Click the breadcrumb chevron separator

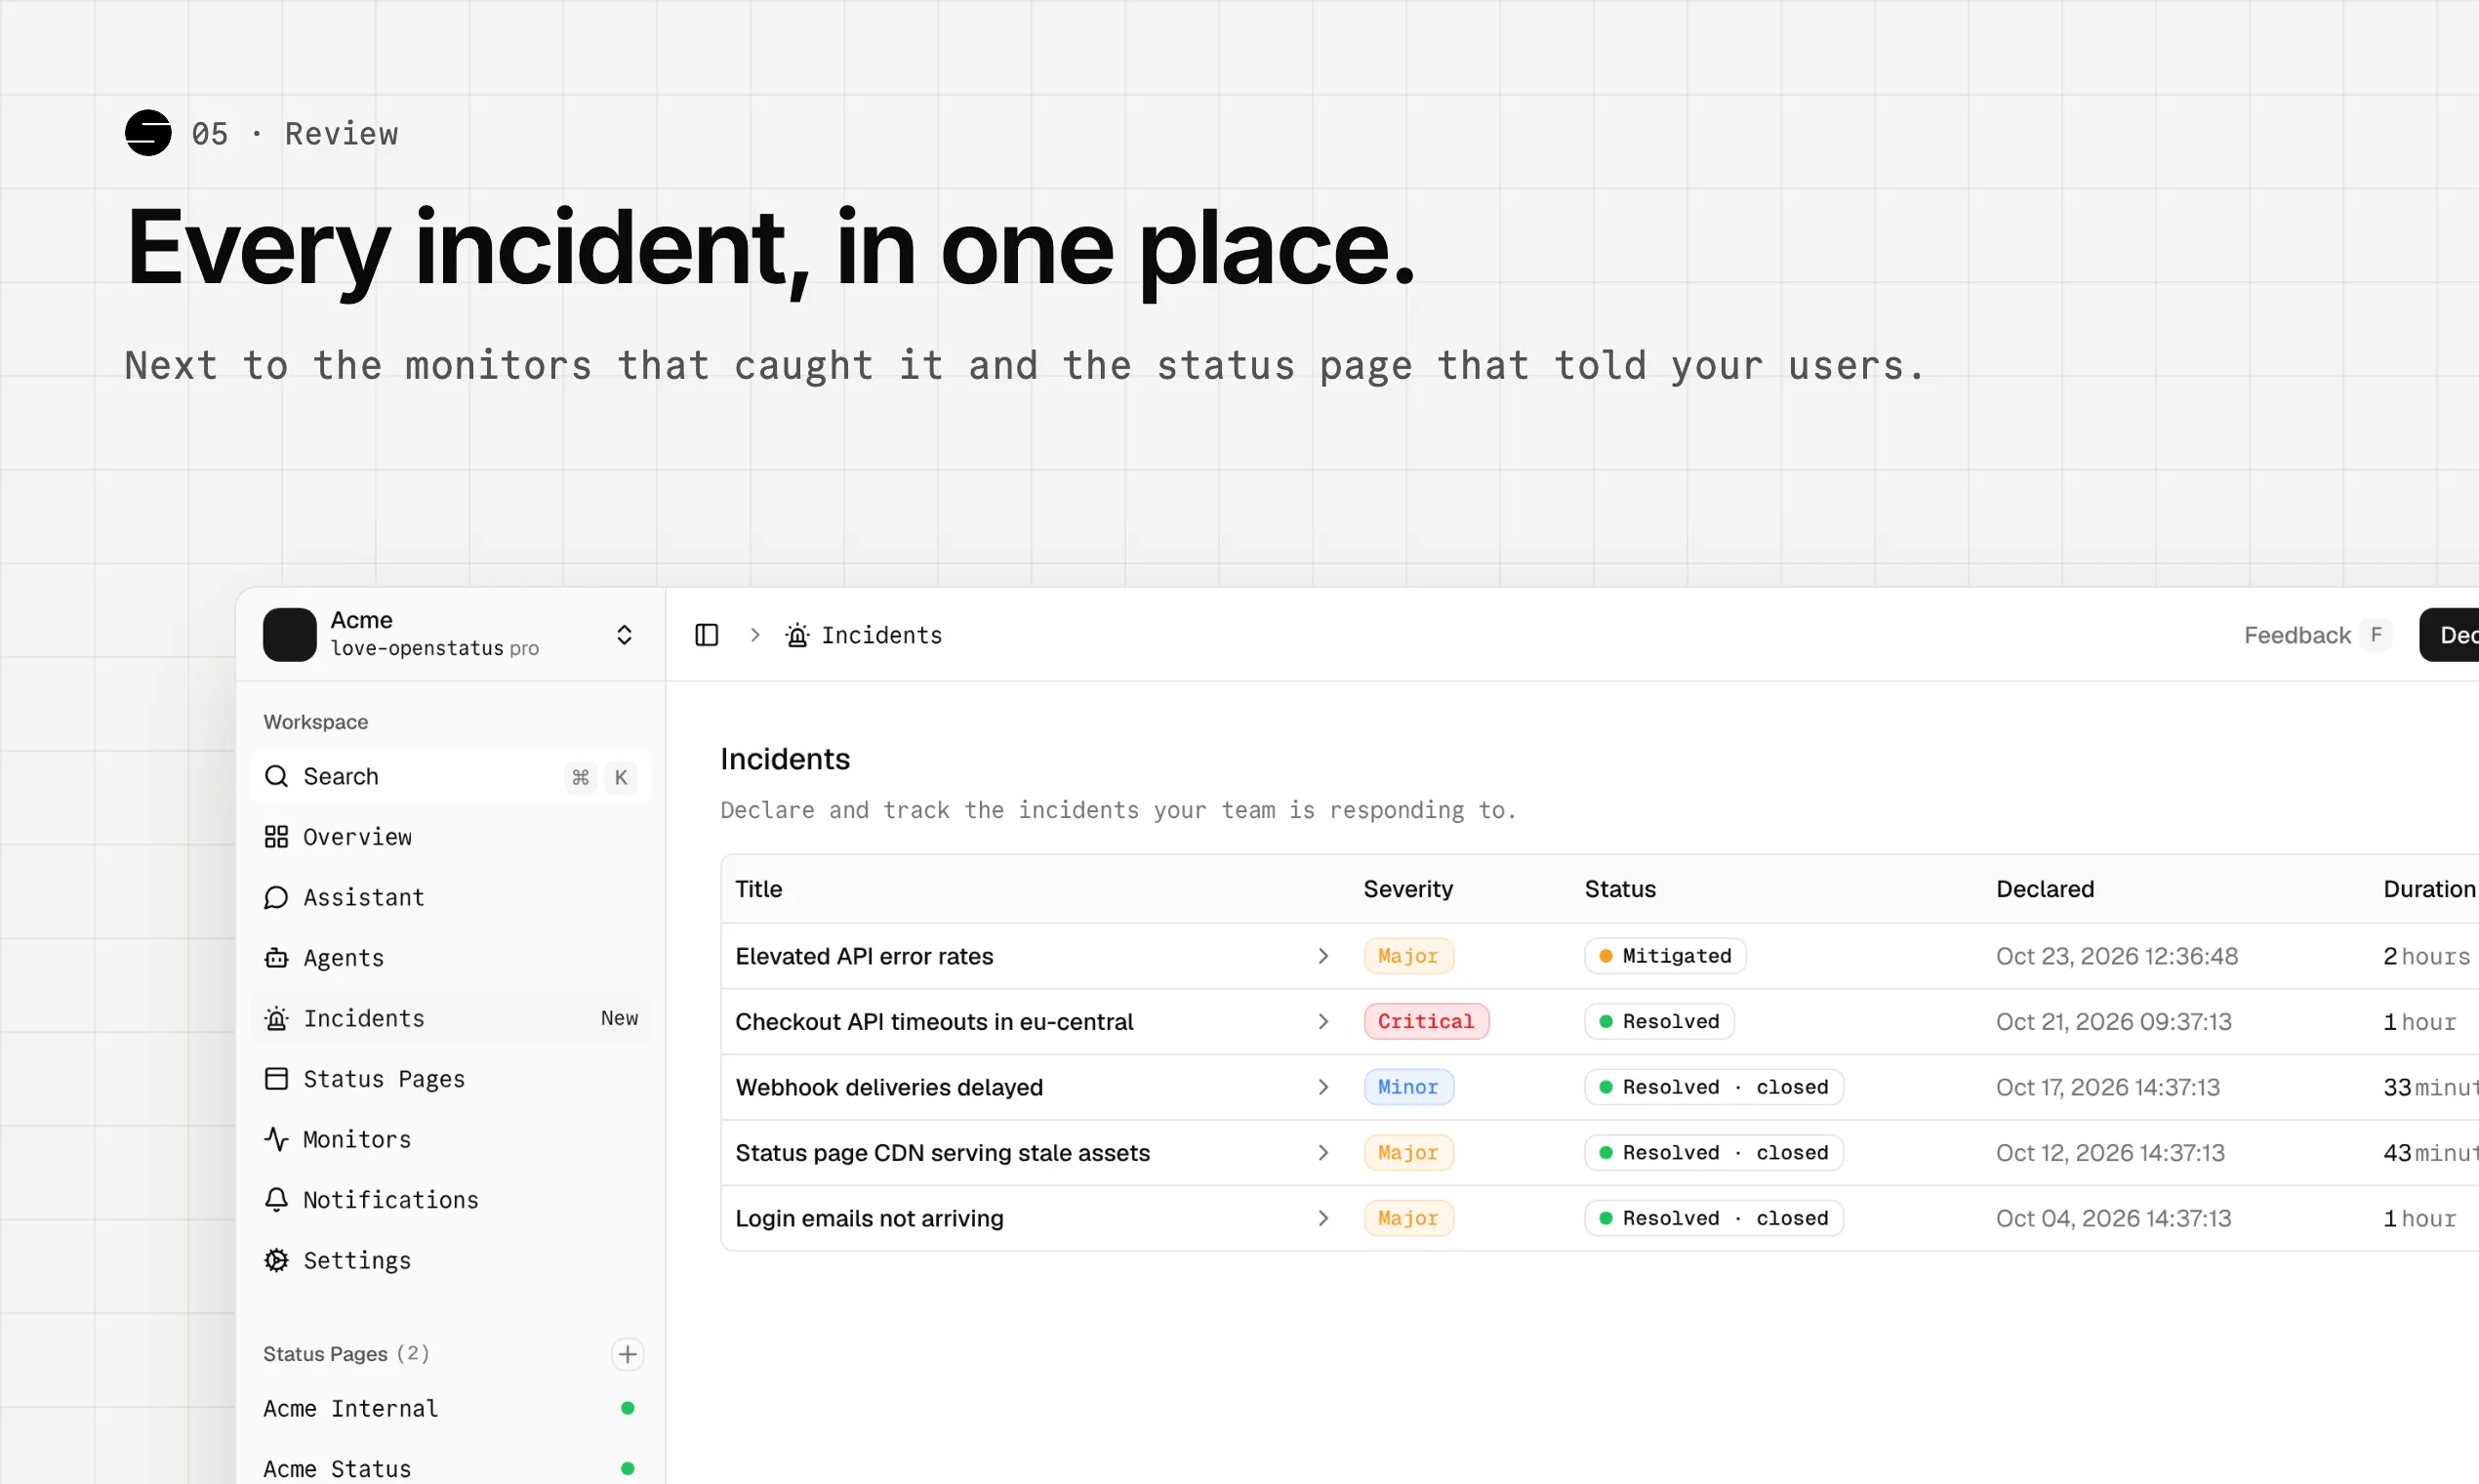coord(755,635)
